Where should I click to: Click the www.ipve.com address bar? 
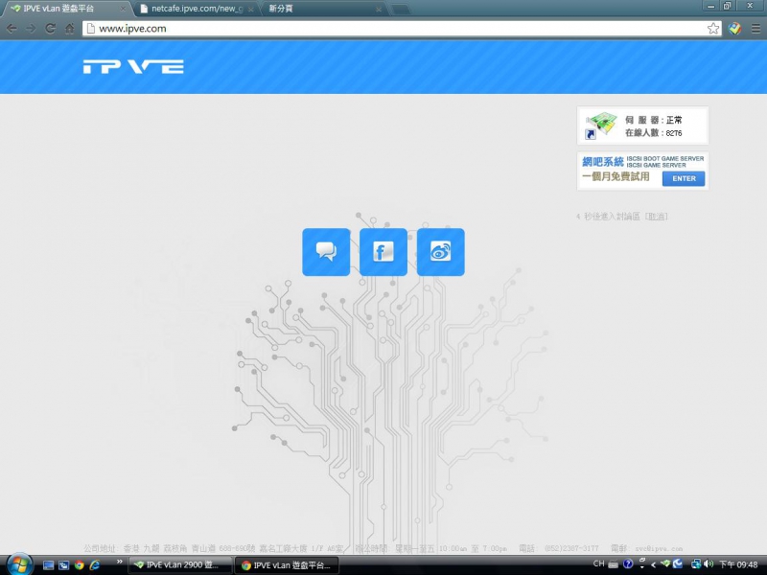[383, 29]
